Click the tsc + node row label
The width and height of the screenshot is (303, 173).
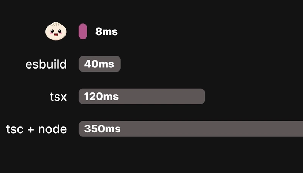click(x=36, y=129)
